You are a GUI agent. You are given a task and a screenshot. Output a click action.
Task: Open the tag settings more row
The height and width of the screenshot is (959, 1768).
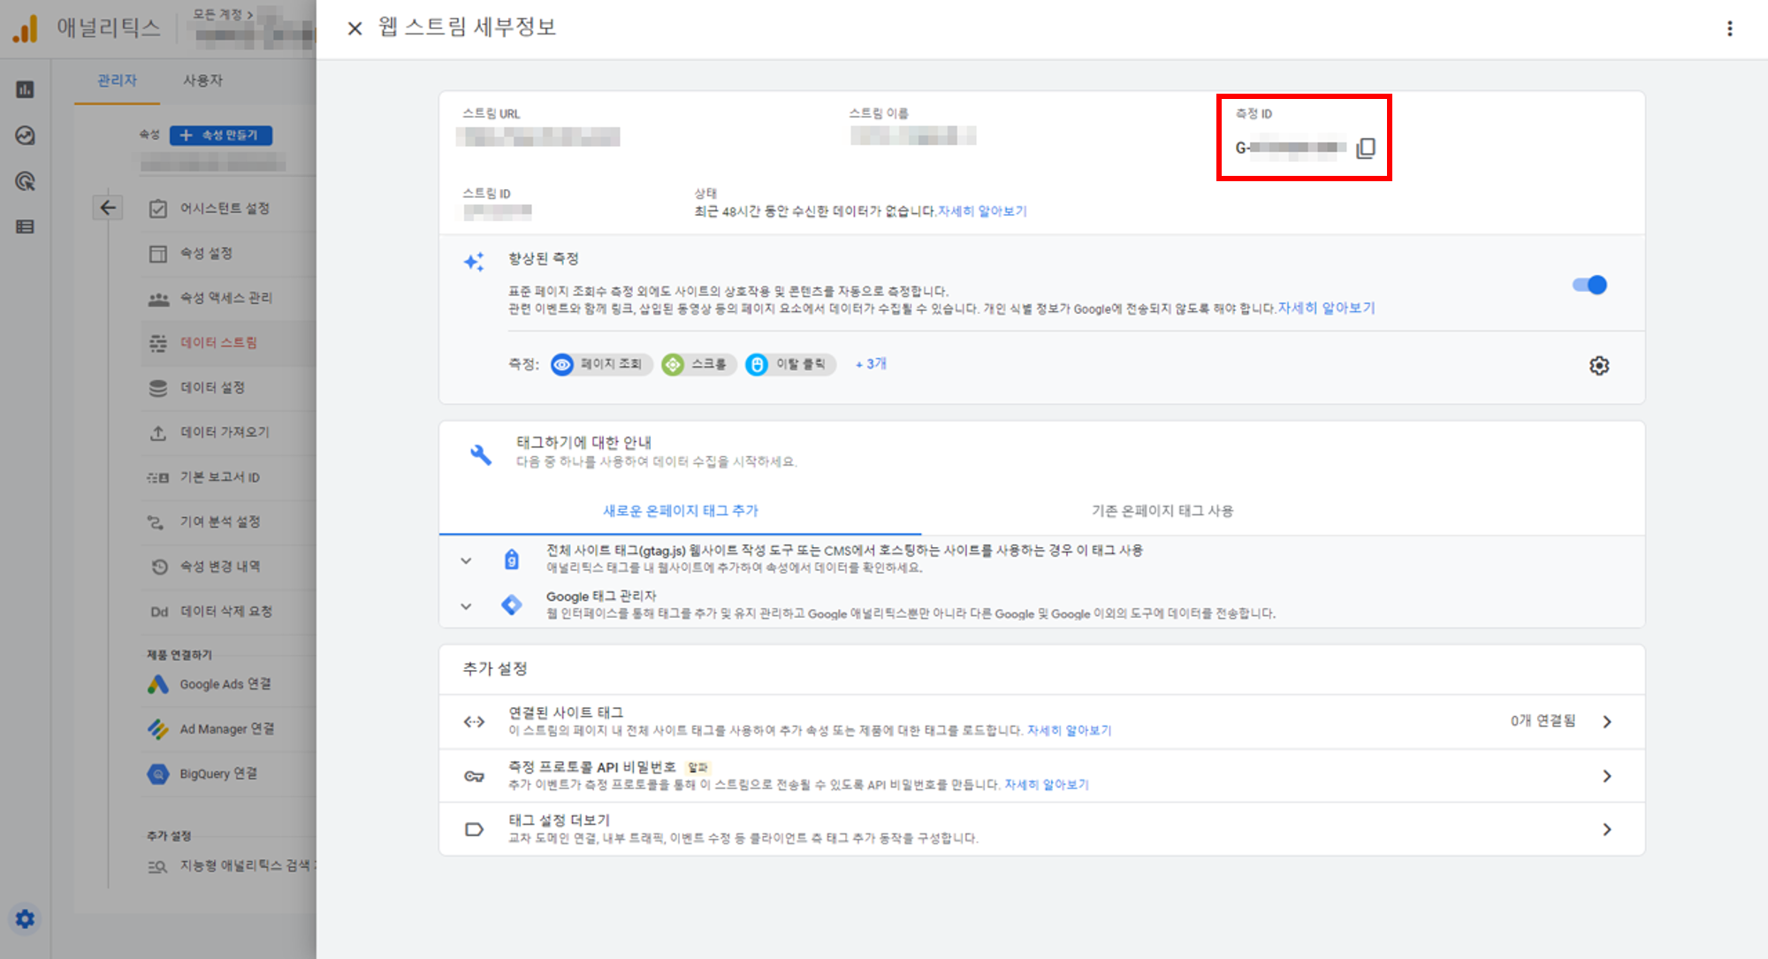(1606, 829)
